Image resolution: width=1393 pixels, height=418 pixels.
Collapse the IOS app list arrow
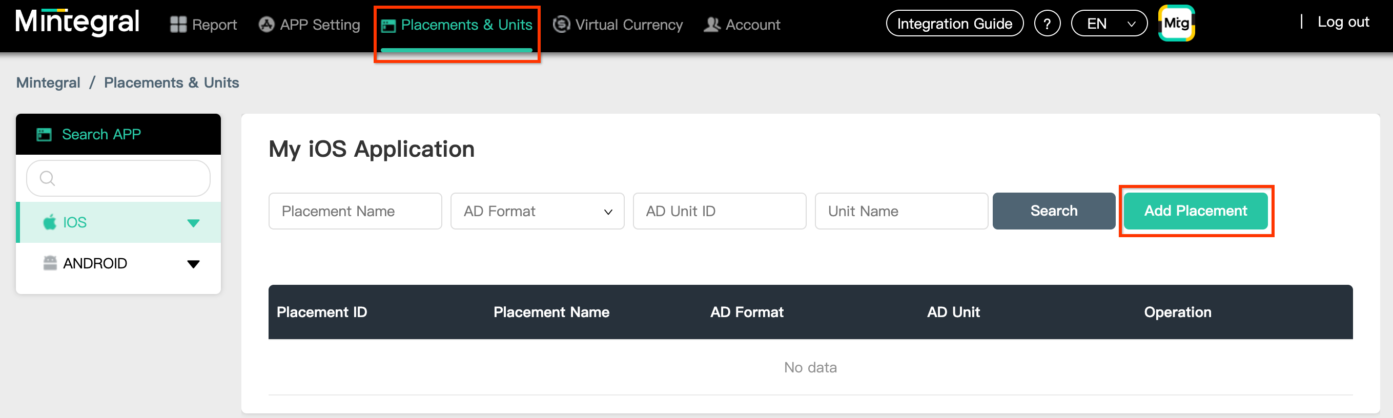point(193,223)
